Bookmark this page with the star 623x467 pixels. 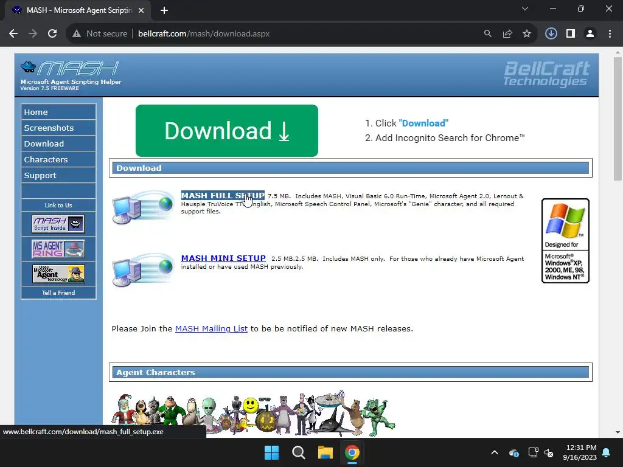[x=527, y=34]
